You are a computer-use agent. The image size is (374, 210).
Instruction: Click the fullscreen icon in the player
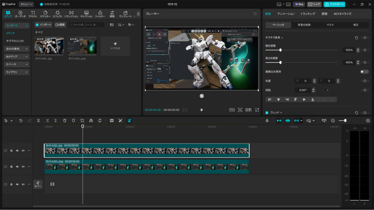click(x=257, y=110)
